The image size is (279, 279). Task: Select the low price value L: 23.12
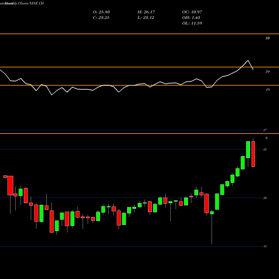(146, 18)
